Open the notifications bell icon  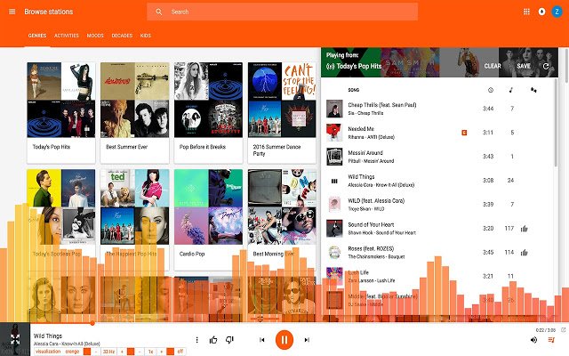pyautogui.click(x=541, y=12)
